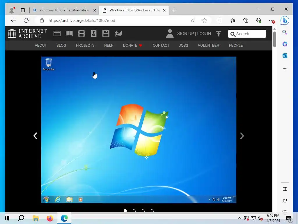Switch to 'windows 10 to 7 transformation' tab
This screenshot has height=224, width=298.
[64, 10]
